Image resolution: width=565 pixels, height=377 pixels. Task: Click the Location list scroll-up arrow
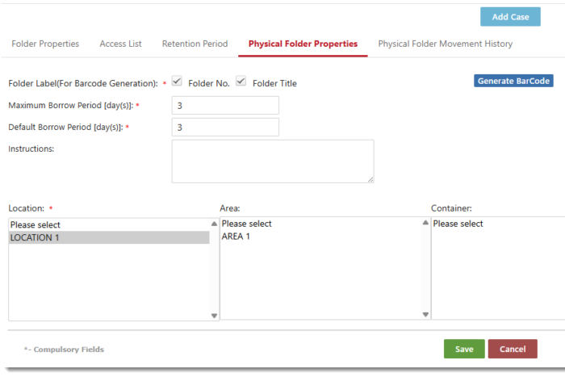pos(214,224)
